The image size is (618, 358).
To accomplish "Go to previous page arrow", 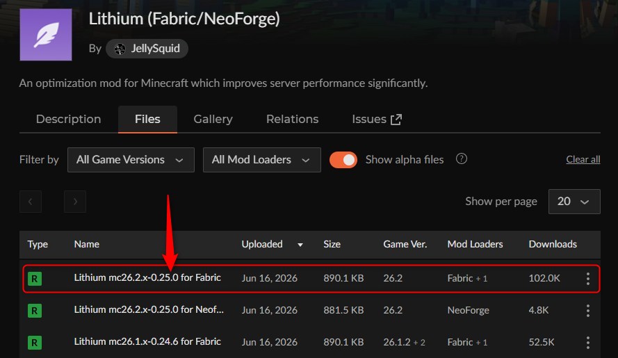I will (x=31, y=202).
